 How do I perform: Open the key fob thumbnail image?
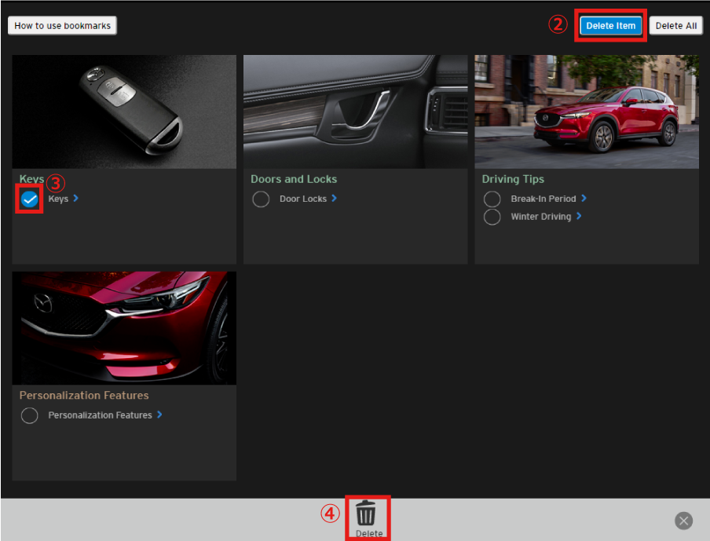click(x=124, y=111)
